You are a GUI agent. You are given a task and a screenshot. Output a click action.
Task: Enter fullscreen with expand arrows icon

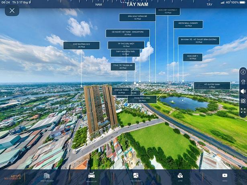pyautogui.click(x=243, y=110)
